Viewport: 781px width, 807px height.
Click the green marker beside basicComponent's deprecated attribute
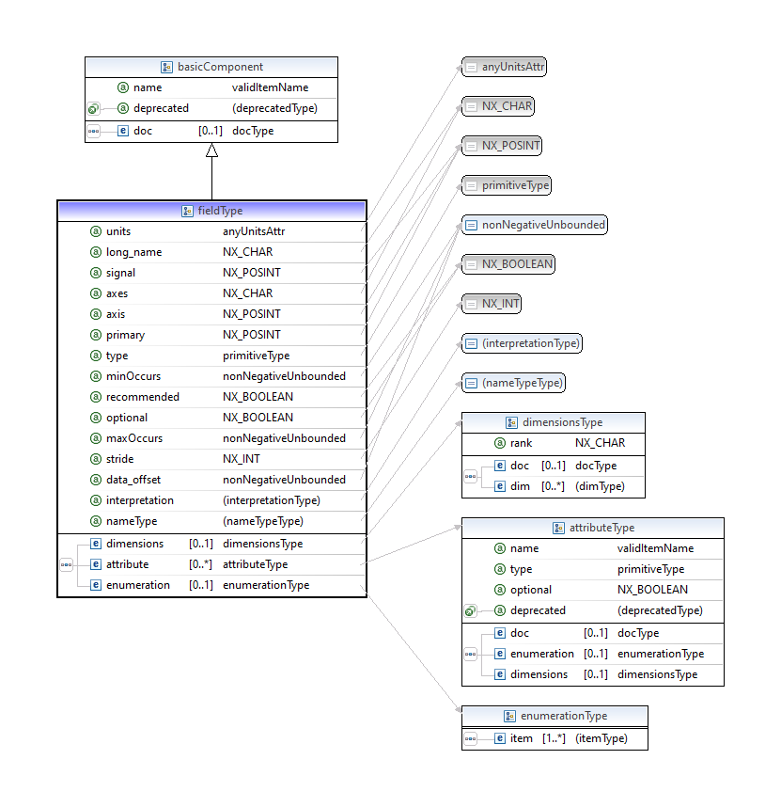(x=93, y=109)
